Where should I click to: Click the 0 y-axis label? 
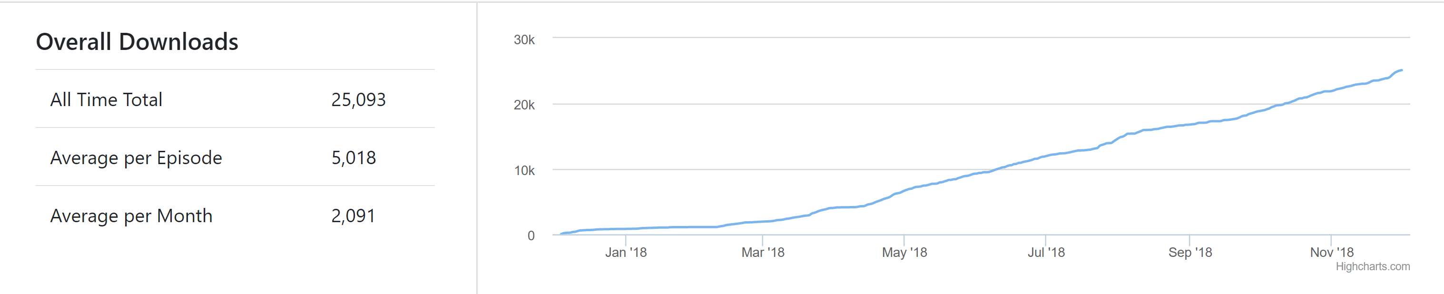pyautogui.click(x=531, y=236)
